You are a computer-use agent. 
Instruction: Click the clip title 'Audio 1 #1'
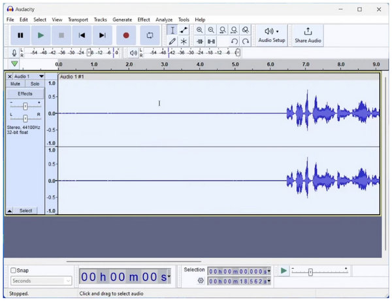[x=72, y=77]
